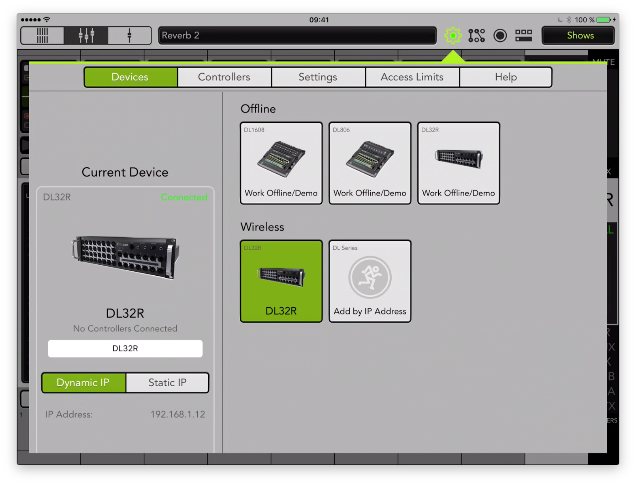Switch to the Controllers tab
Screen dimensions: 636x485
click(224, 77)
